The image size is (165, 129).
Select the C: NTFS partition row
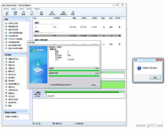click(x=77, y=27)
